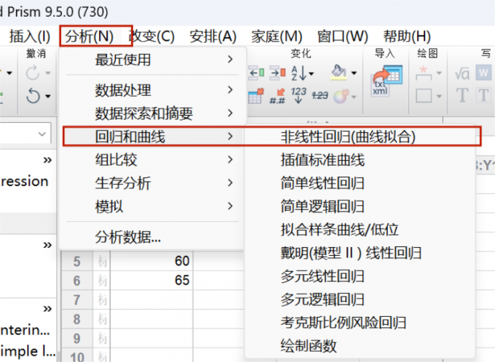Click the blue W Word icon
The height and width of the screenshot is (362, 495).
coord(483,73)
